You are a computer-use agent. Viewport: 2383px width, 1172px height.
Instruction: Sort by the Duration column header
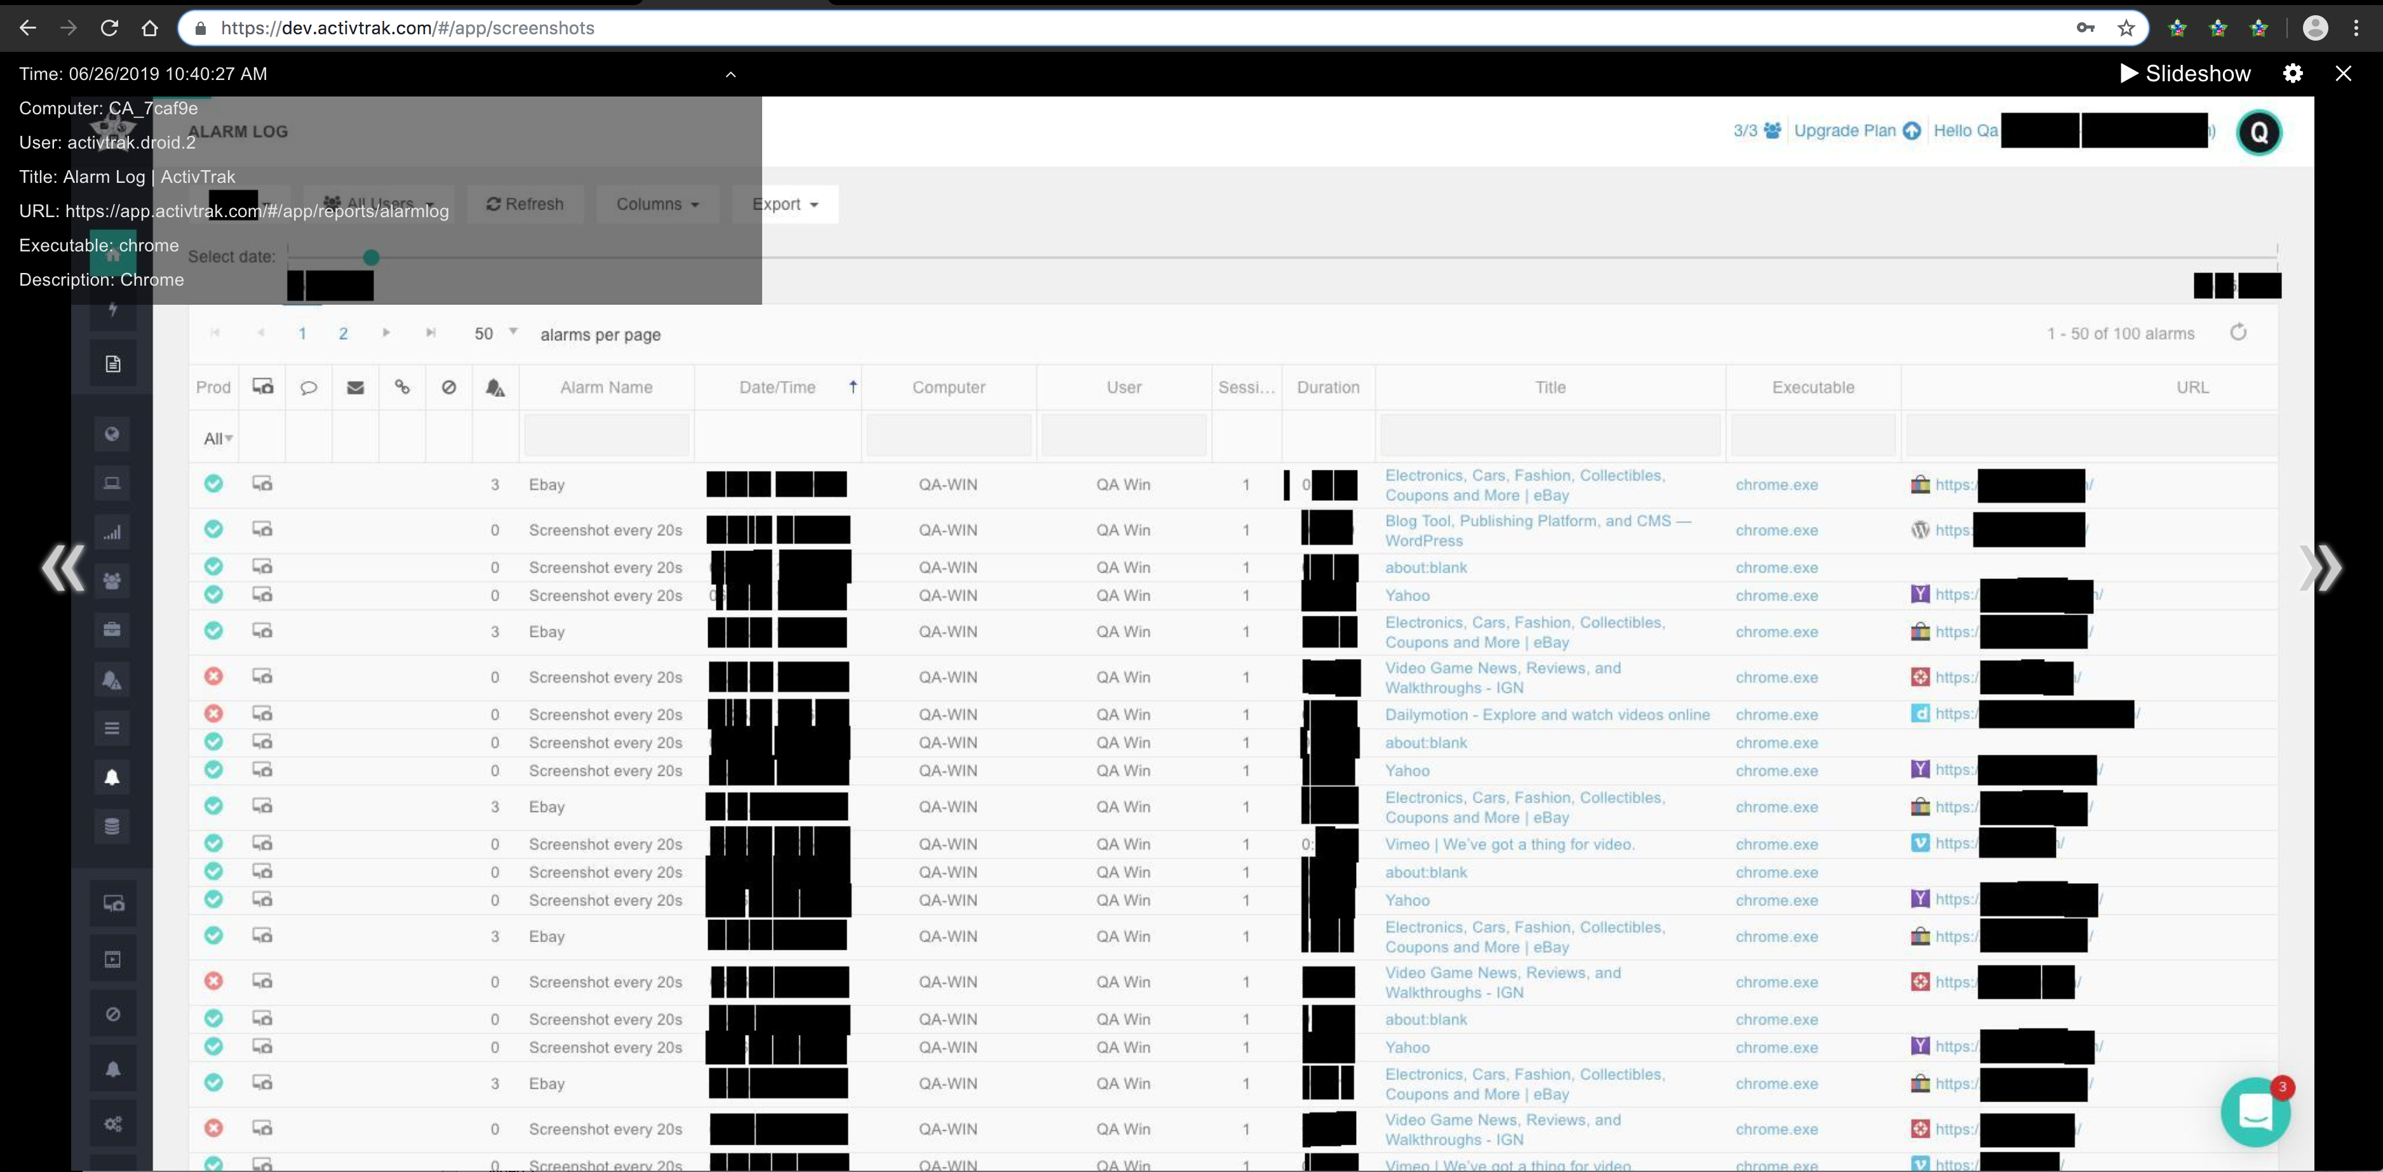click(x=1327, y=387)
